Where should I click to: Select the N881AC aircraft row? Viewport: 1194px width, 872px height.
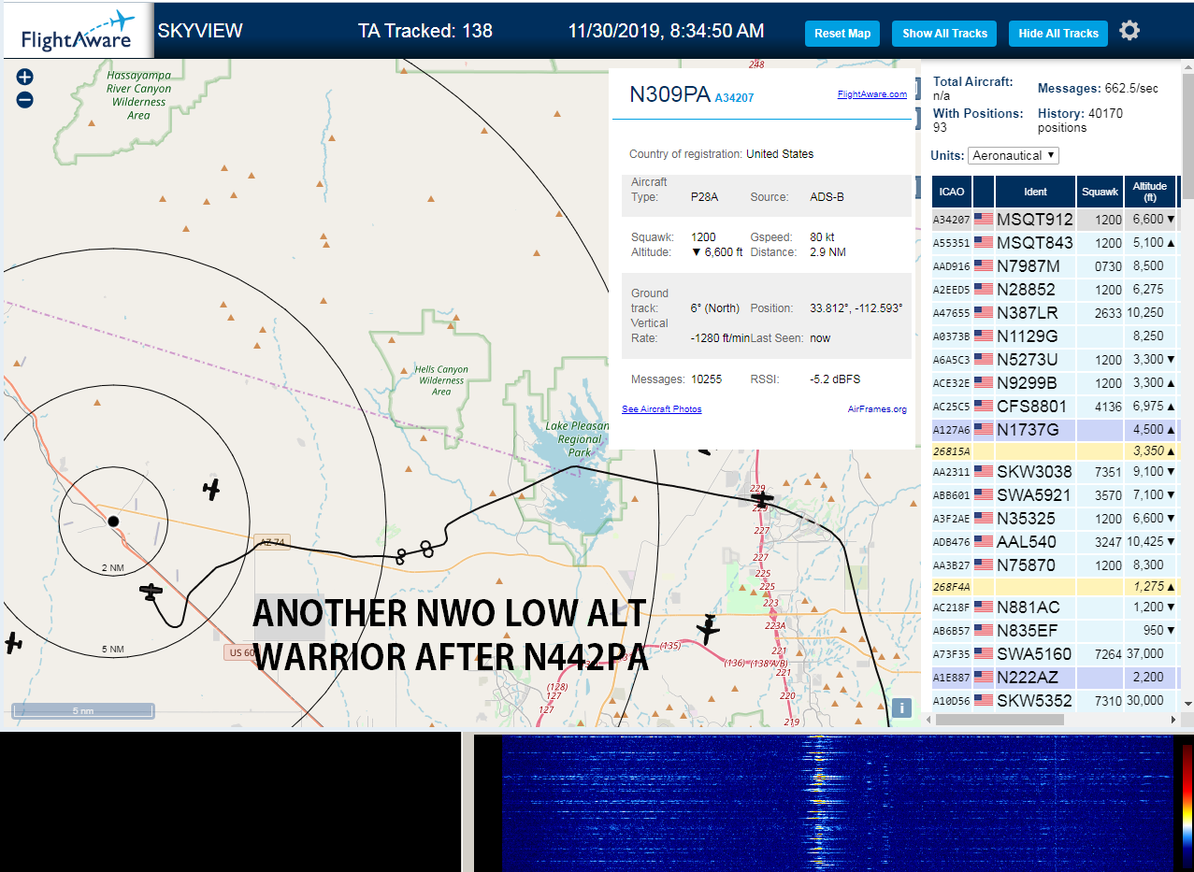[1055, 607]
